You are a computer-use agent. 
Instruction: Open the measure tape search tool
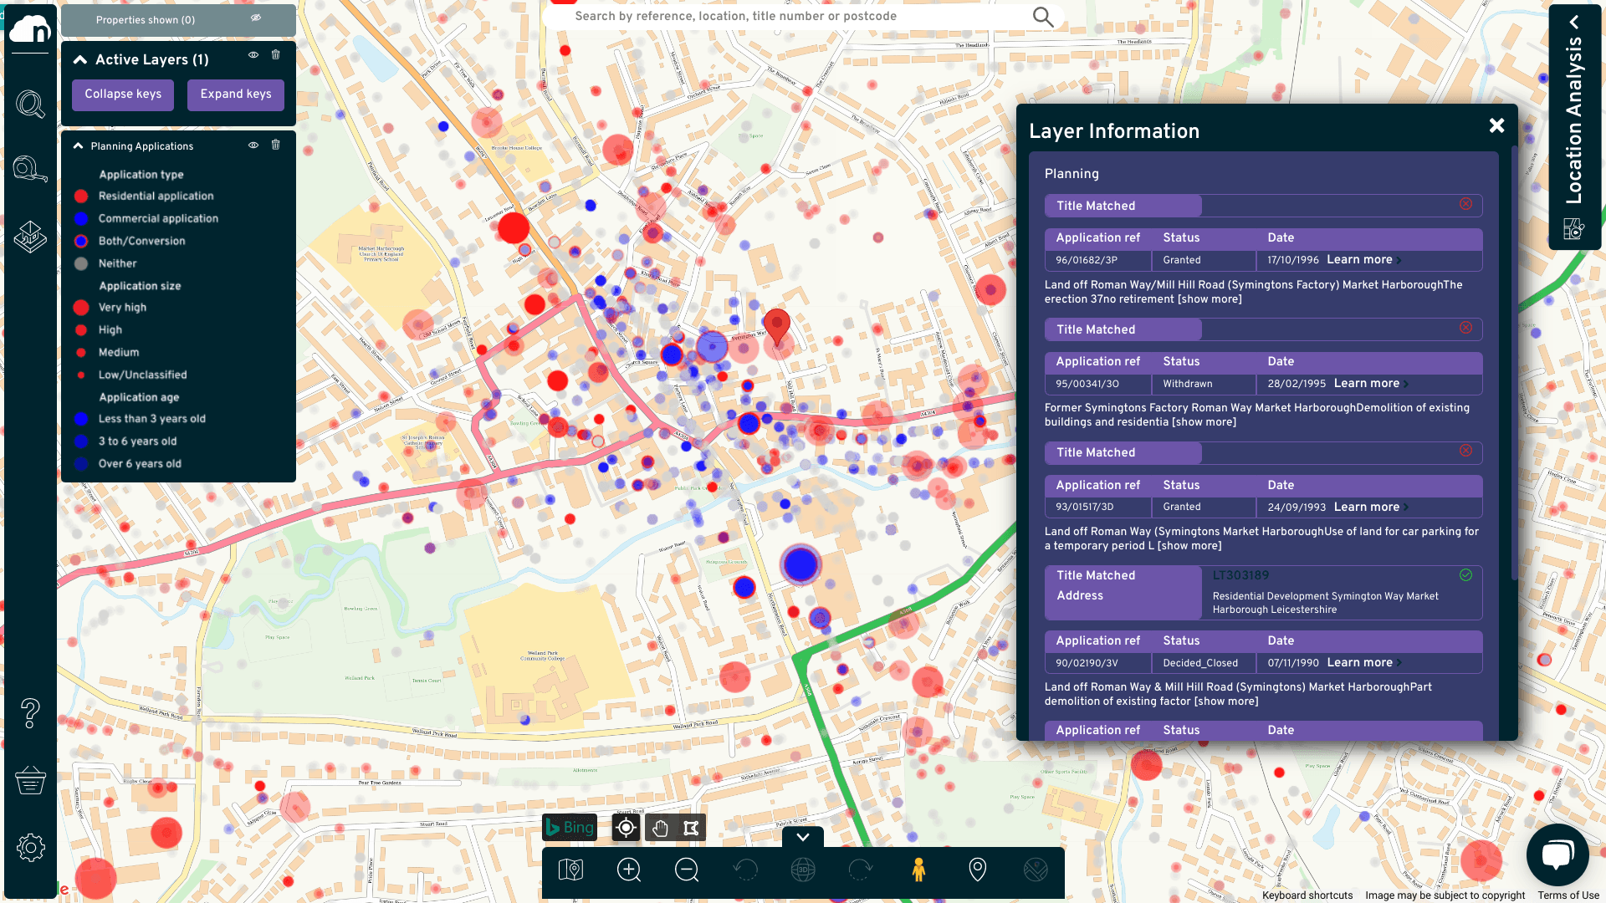pos(30,169)
